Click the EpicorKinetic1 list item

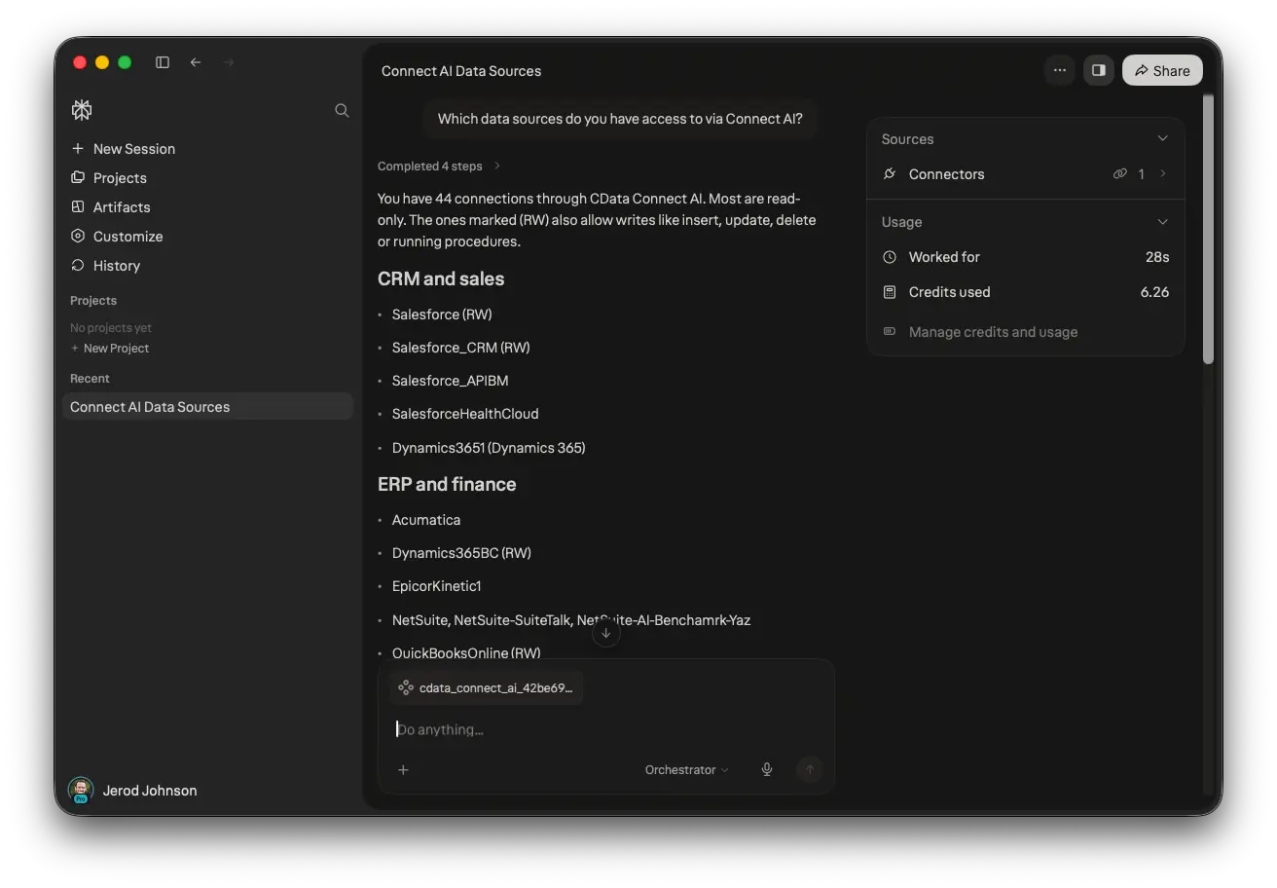coord(437,586)
